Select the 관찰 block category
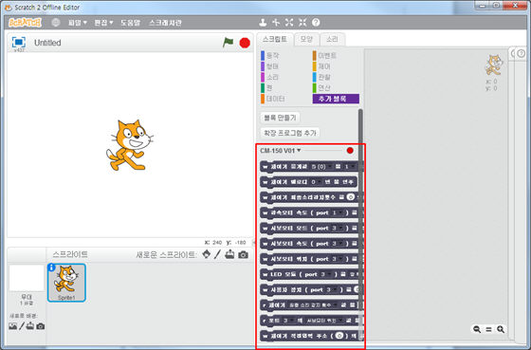 [x=321, y=77]
